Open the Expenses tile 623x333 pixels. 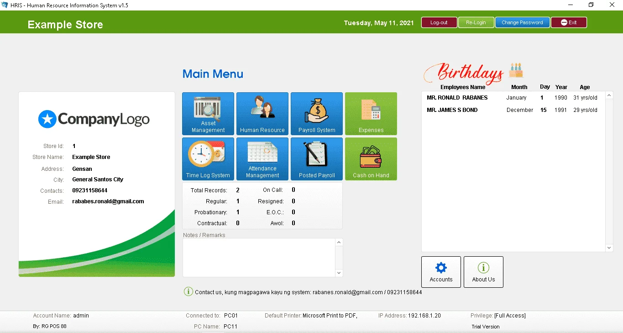coord(371,114)
